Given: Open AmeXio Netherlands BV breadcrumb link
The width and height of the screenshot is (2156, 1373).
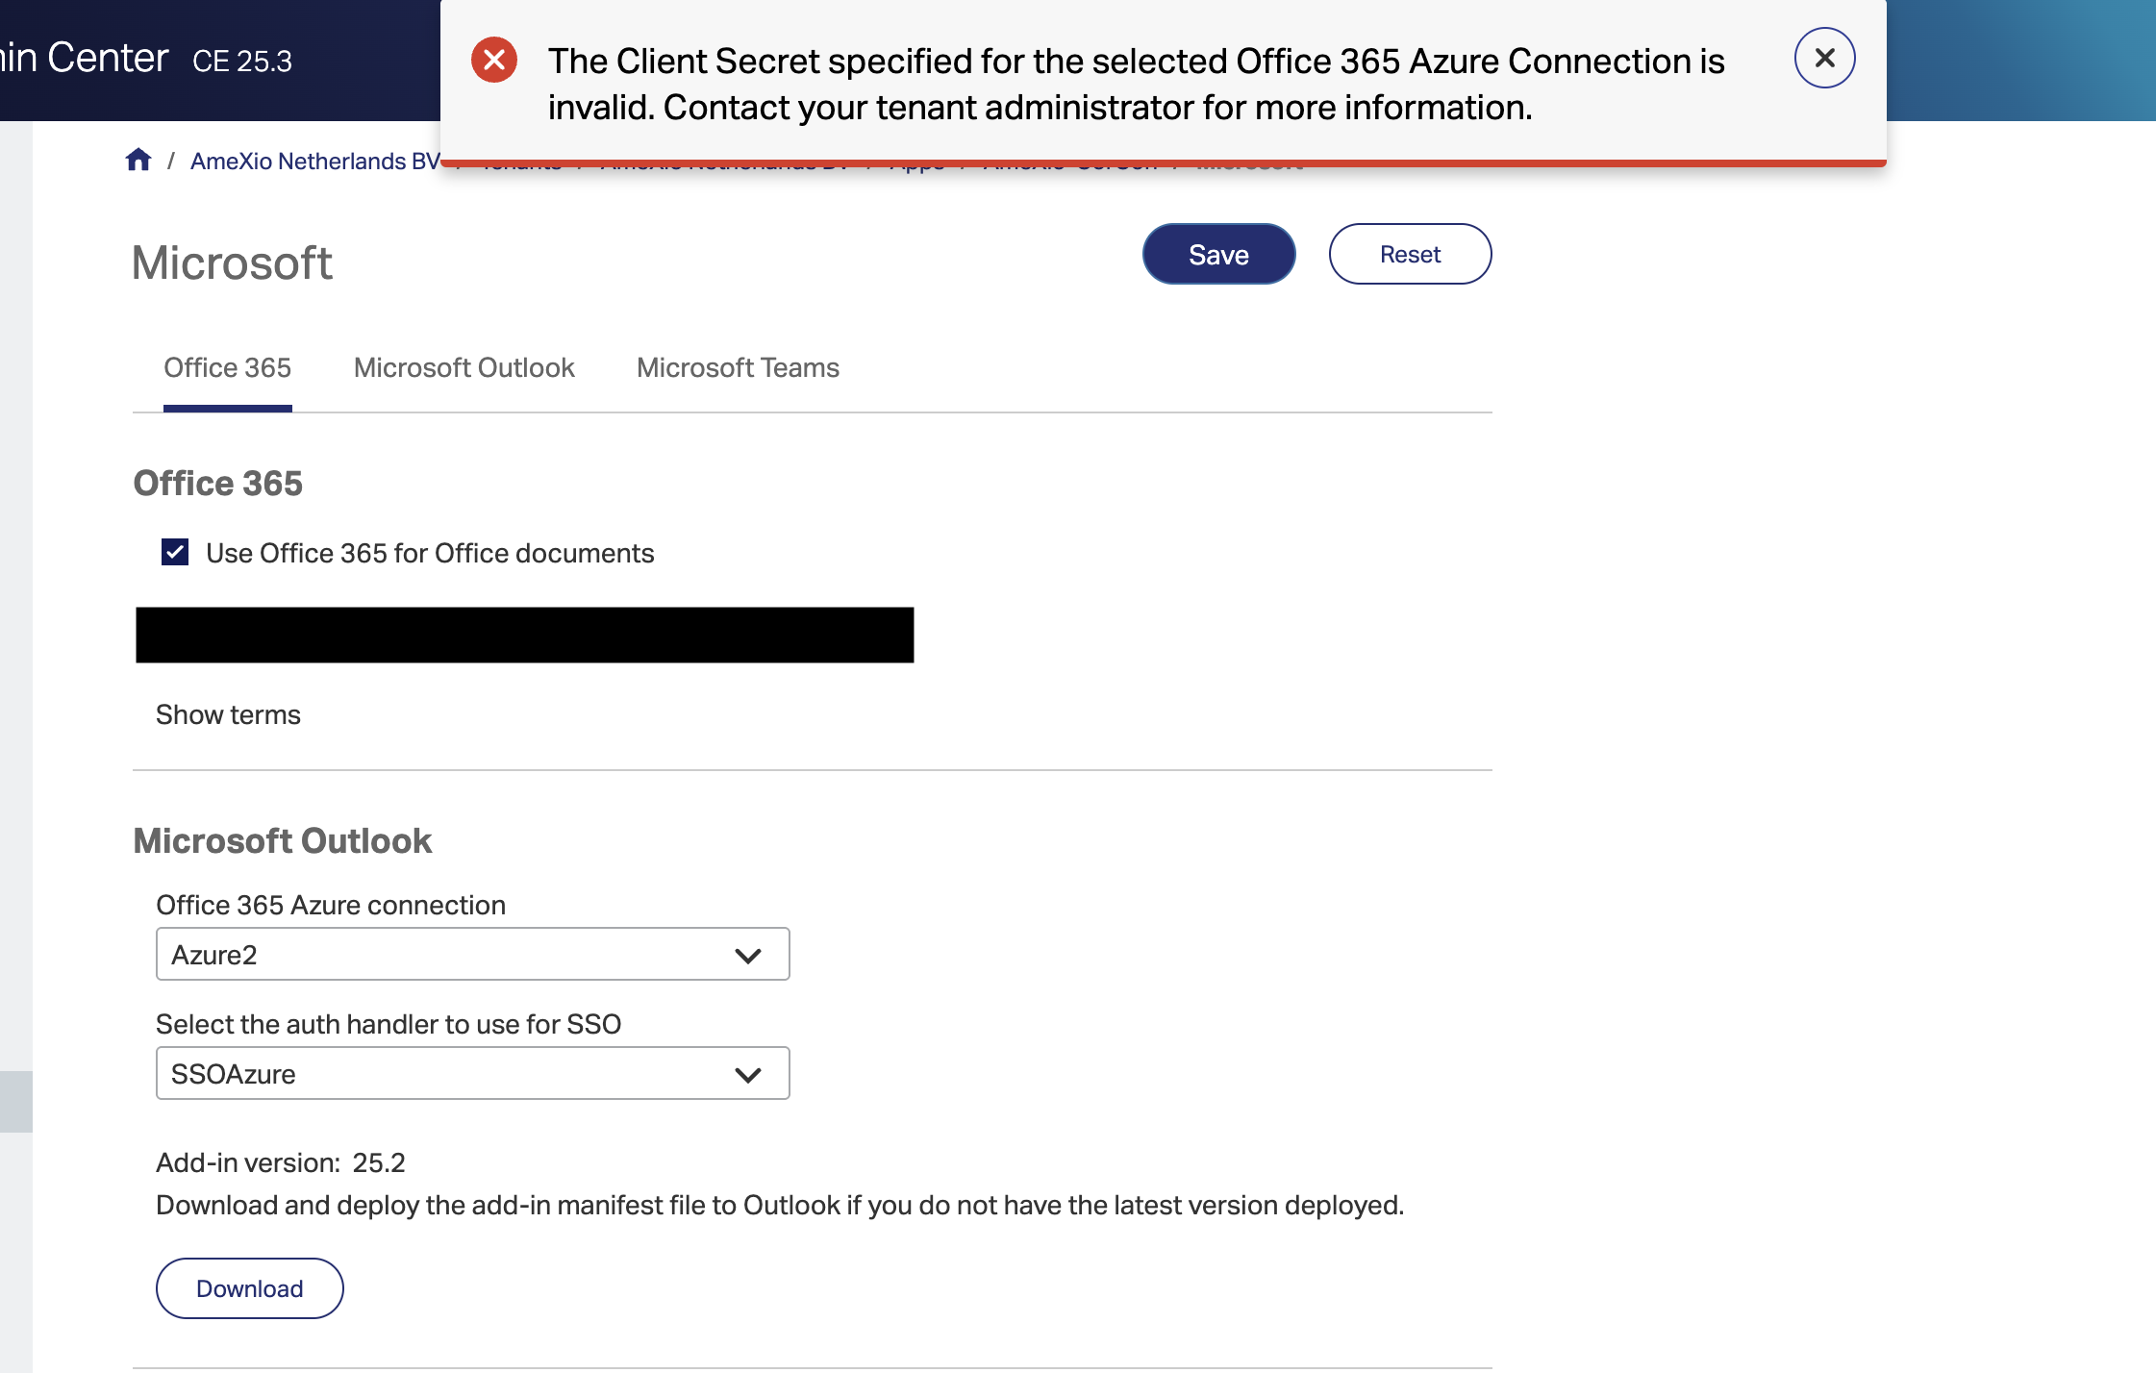Looking at the screenshot, I should click(315, 161).
